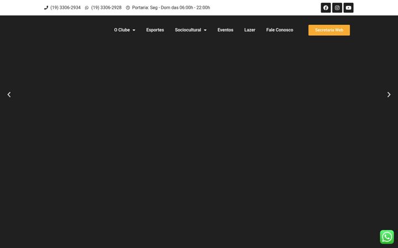398x248 pixels.
Task: Go to the Eventos page
Action: click(225, 30)
